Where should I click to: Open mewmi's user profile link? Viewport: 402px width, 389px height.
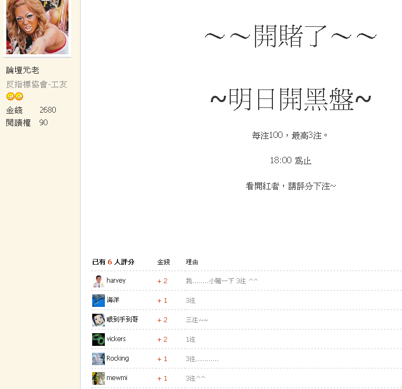[x=117, y=378]
